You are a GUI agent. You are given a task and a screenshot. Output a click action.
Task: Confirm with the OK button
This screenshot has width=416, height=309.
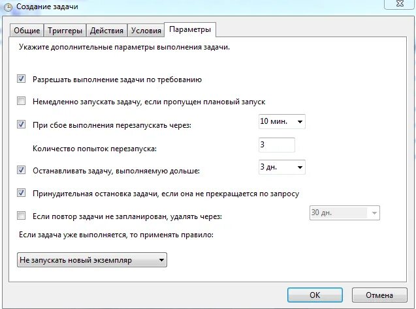coord(315,295)
